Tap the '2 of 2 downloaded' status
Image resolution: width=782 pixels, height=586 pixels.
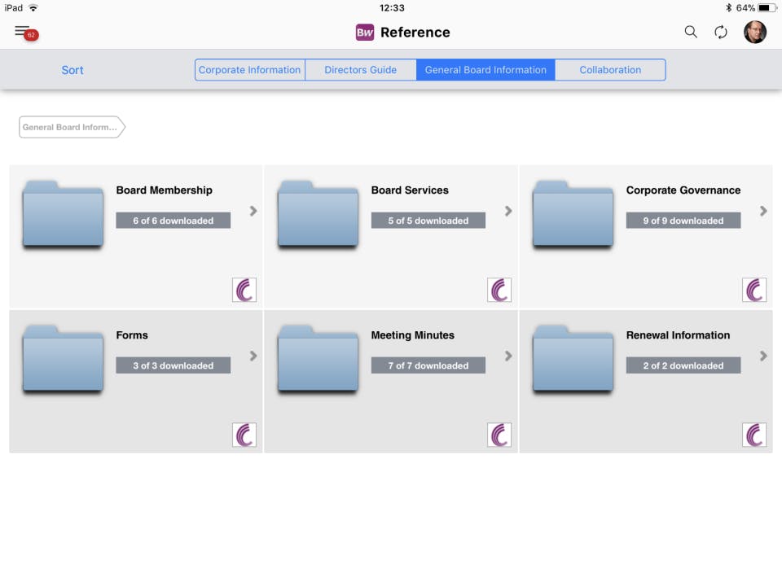[683, 365]
